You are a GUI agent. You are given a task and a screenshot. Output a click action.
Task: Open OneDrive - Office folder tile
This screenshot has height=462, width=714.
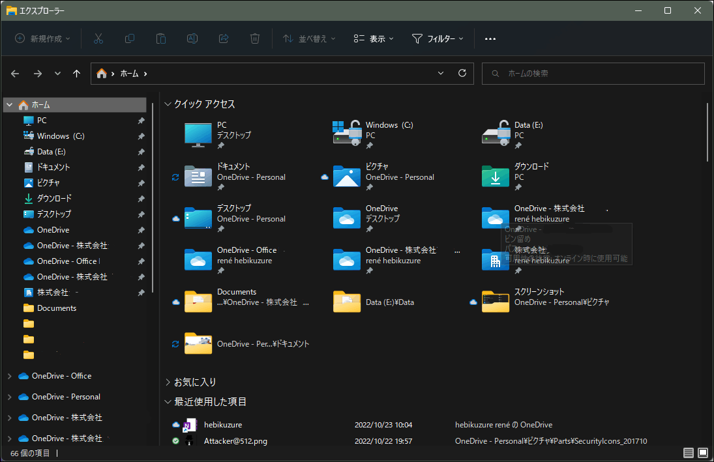tap(230, 260)
